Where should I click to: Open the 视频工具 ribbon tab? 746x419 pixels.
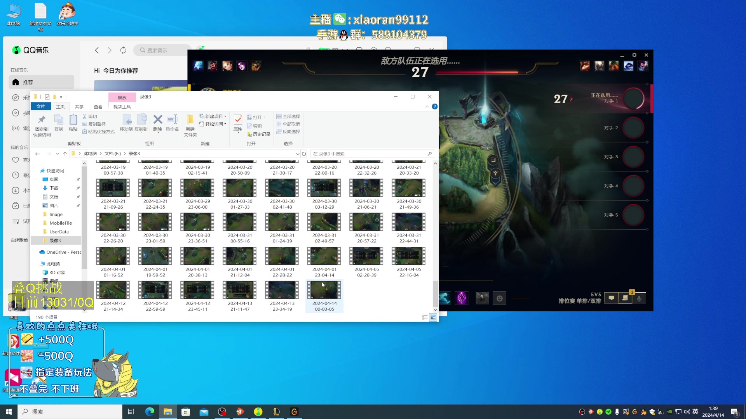pyautogui.click(x=122, y=107)
